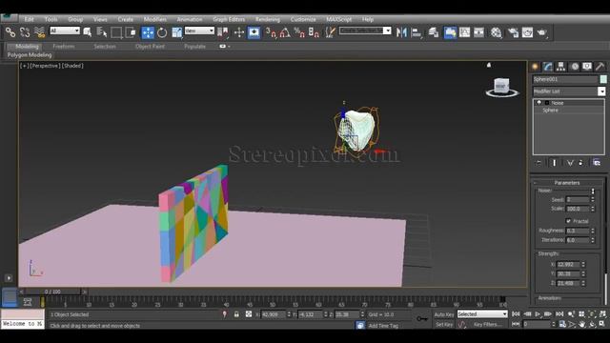
Task: Click the Noise Scale value field
Action: pos(578,209)
